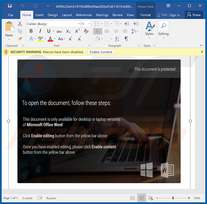Click the Bullets list icon

click(97, 24)
